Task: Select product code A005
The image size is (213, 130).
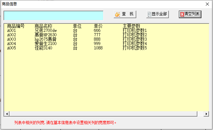Action: click(12, 48)
